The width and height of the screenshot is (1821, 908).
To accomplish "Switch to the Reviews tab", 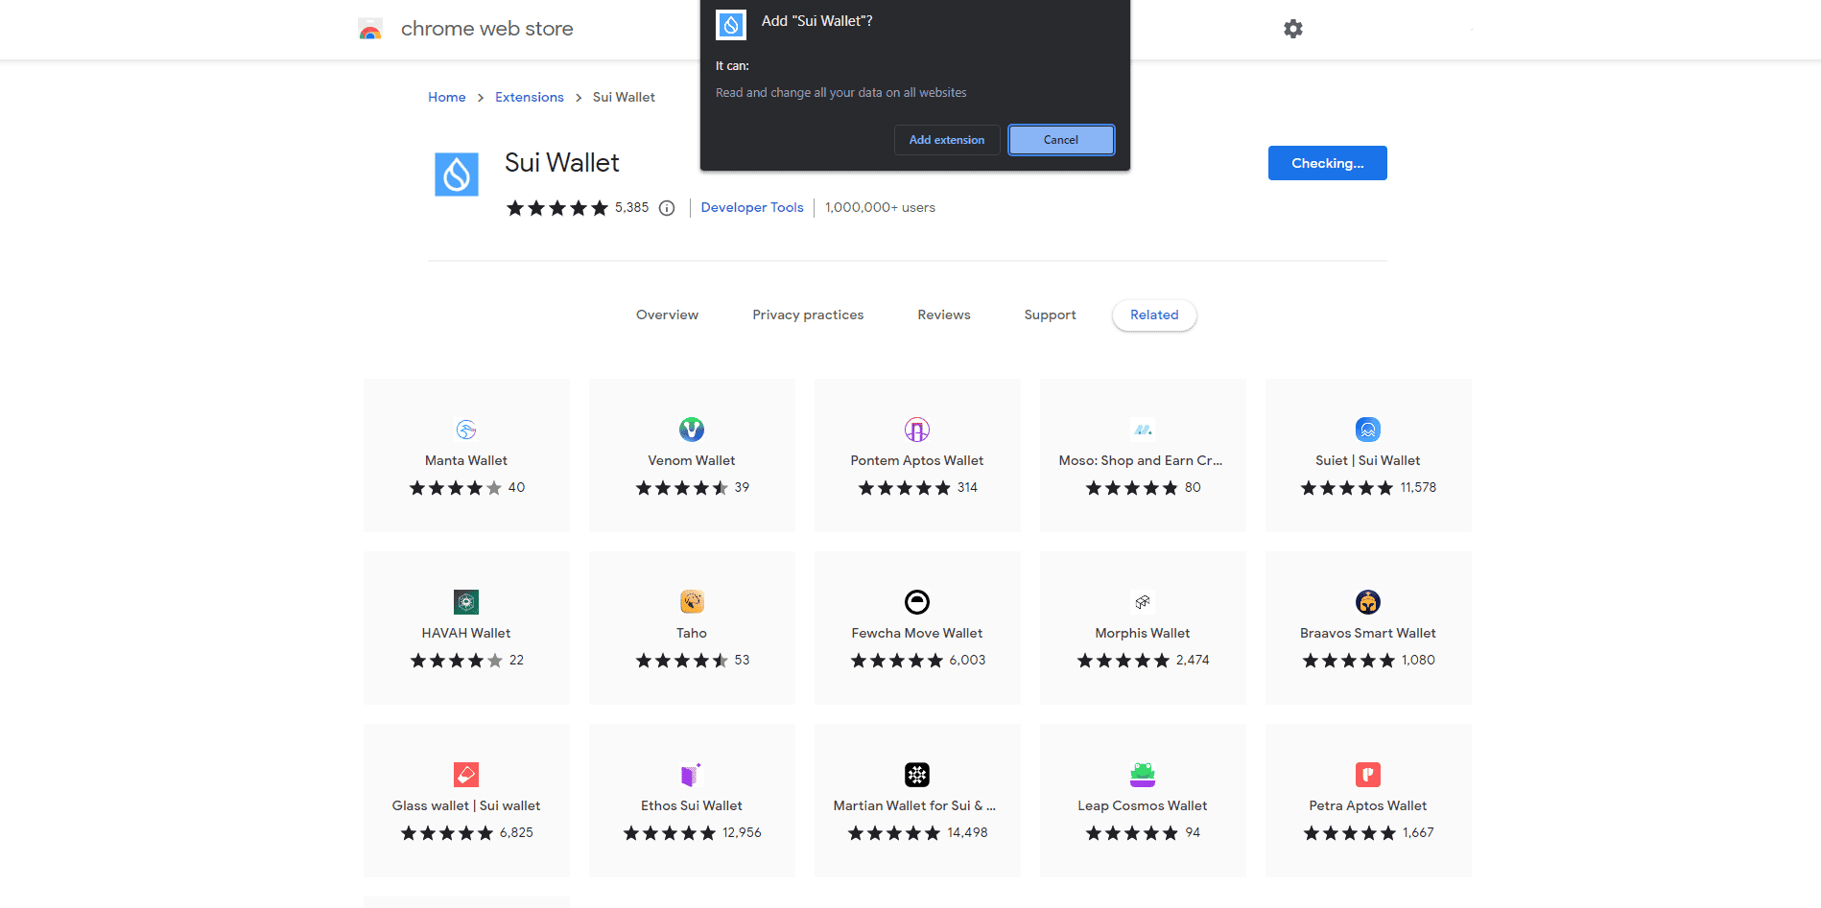I will pos(943,314).
